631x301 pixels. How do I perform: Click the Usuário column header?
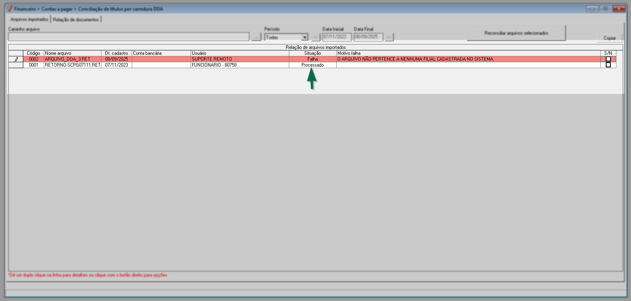click(240, 53)
